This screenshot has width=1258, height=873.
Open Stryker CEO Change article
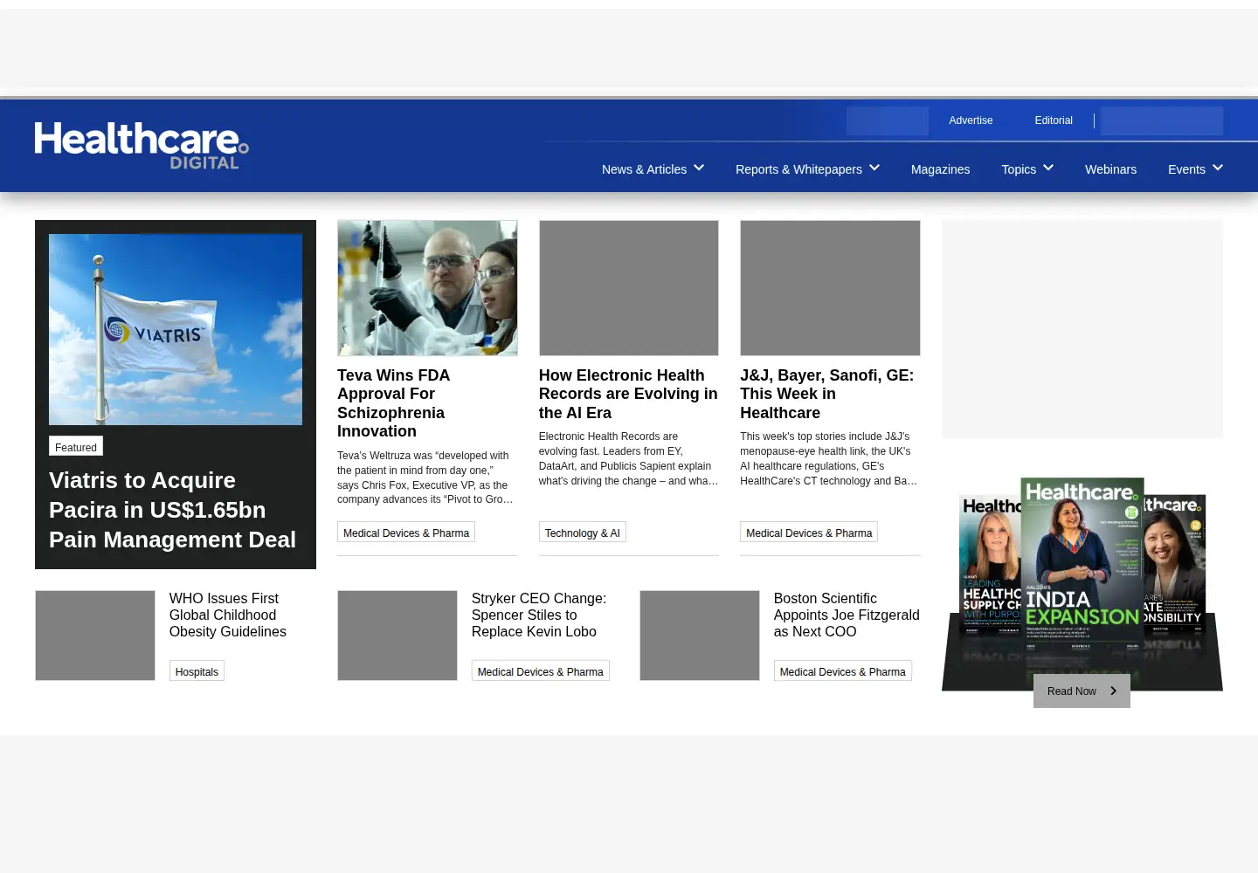pos(539,615)
